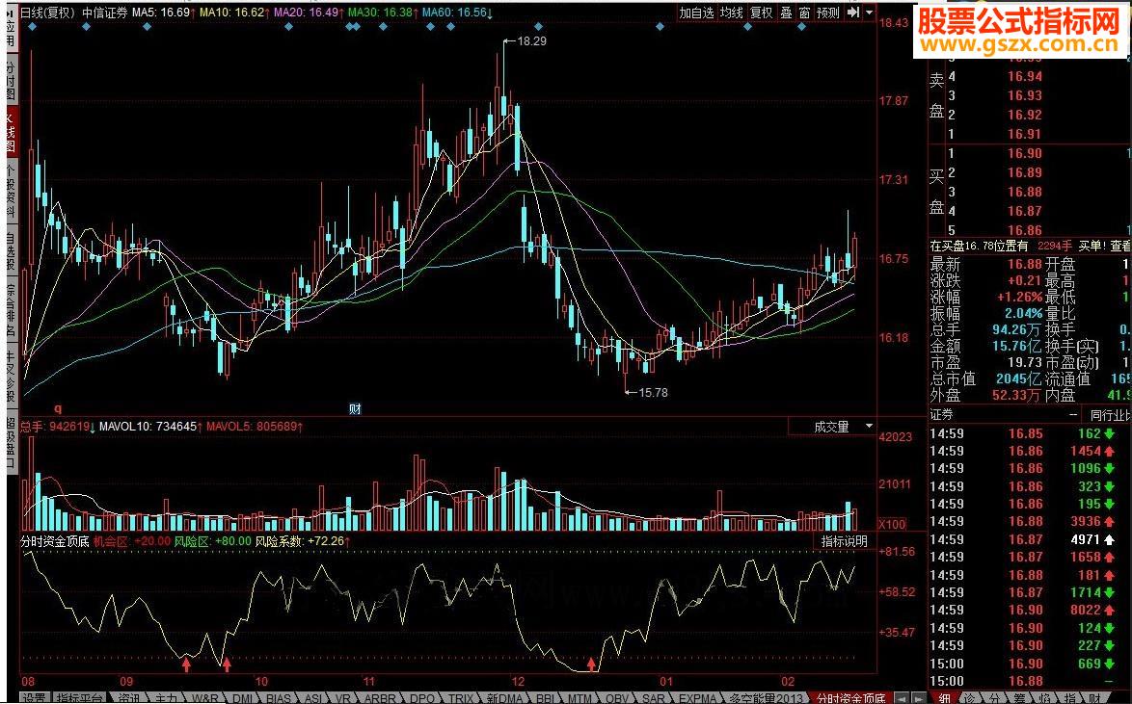This screenshot has width=1132, height=704.
Task: Click the jump-to-end arrow icon
Action: pyautogui.click(x=853, y=13)
